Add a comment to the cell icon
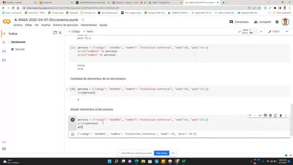The height and width of the screenshot is (165, 293). click(x=265, y=115)
